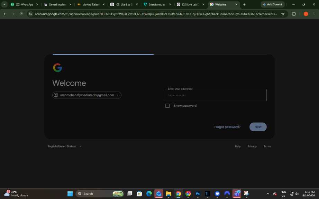Click the site information icon in address bar
319x199 pixels.
[x=30, y=14]
